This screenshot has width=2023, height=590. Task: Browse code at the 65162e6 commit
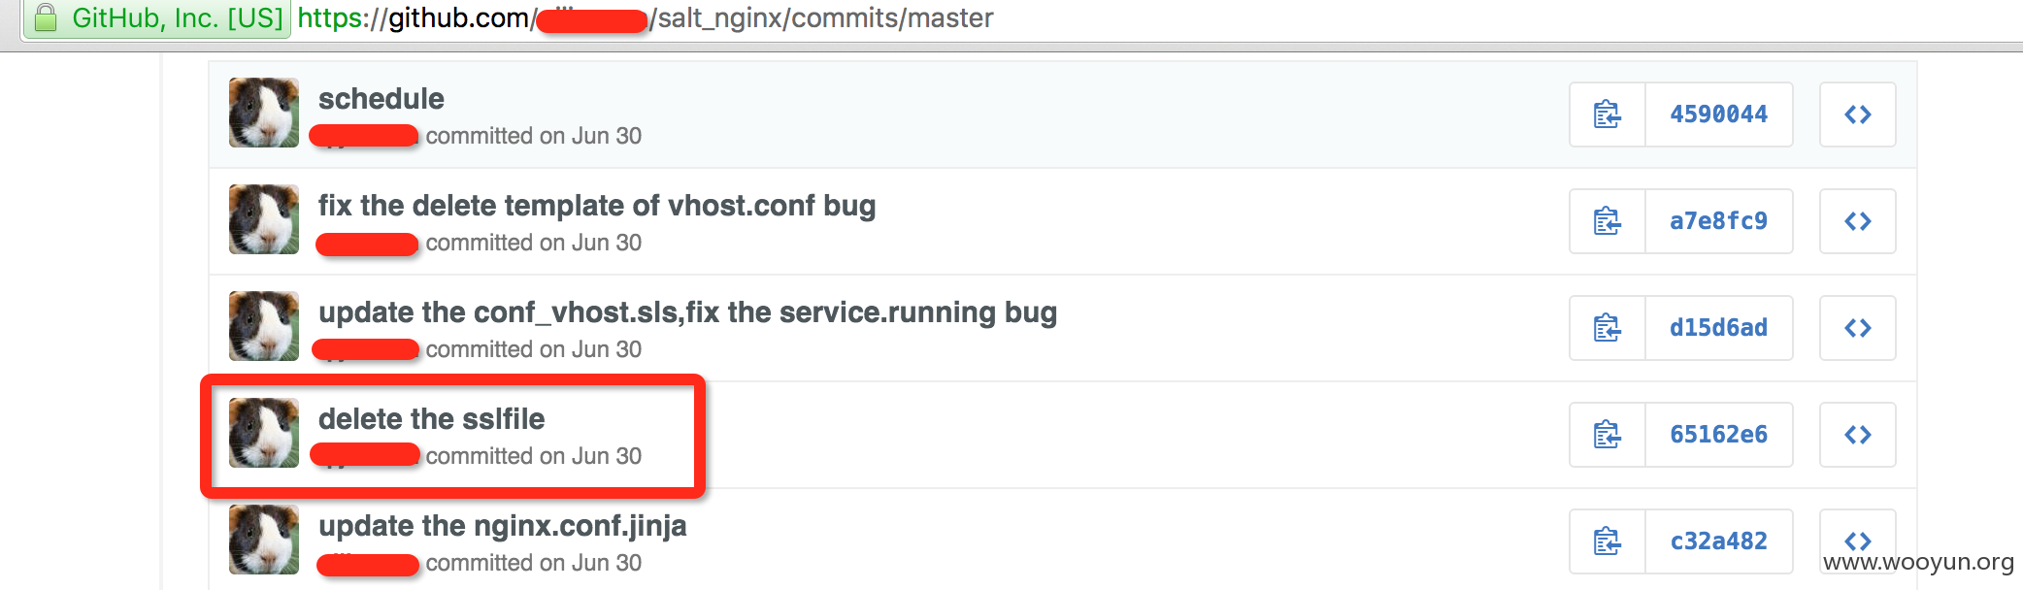1857,435
